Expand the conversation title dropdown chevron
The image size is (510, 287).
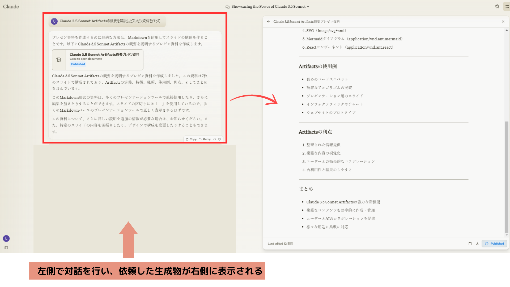coord(308,6)
